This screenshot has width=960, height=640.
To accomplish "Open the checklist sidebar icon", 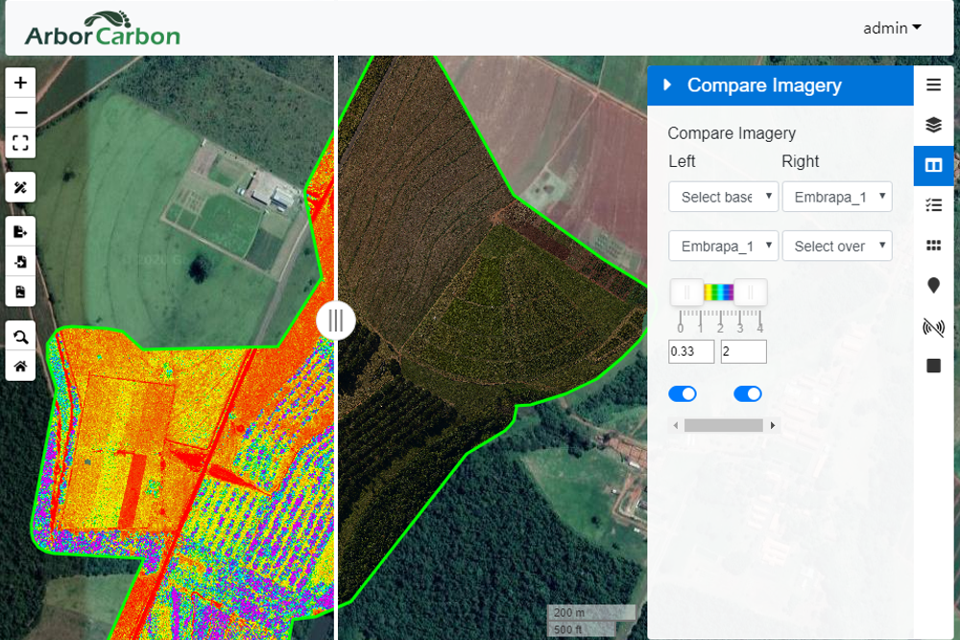I will (933, 204).
